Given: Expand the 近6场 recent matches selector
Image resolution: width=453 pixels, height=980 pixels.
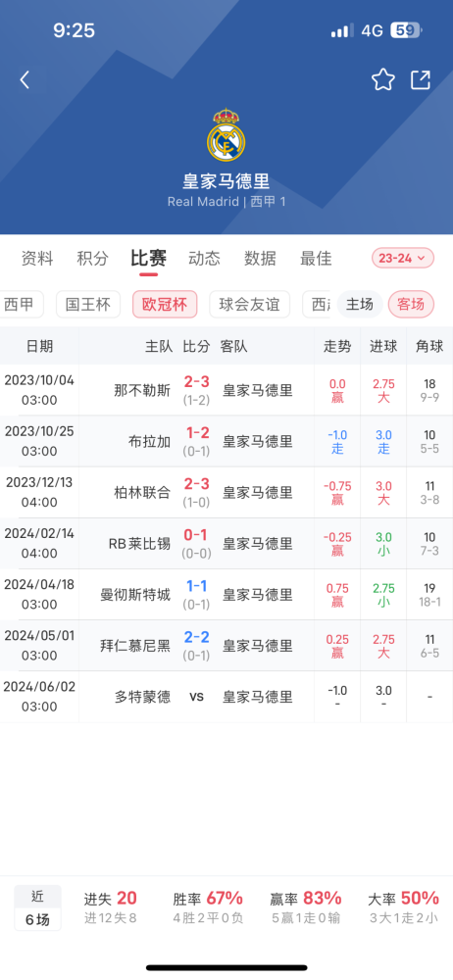Looking at the screenshot, I should [x=38, y=907].
